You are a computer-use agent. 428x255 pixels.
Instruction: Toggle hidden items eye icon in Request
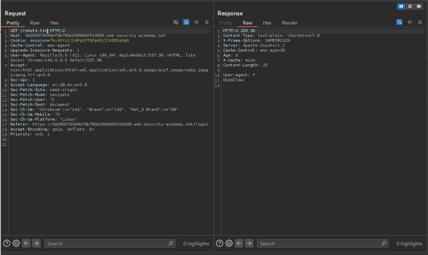point(176,22)
